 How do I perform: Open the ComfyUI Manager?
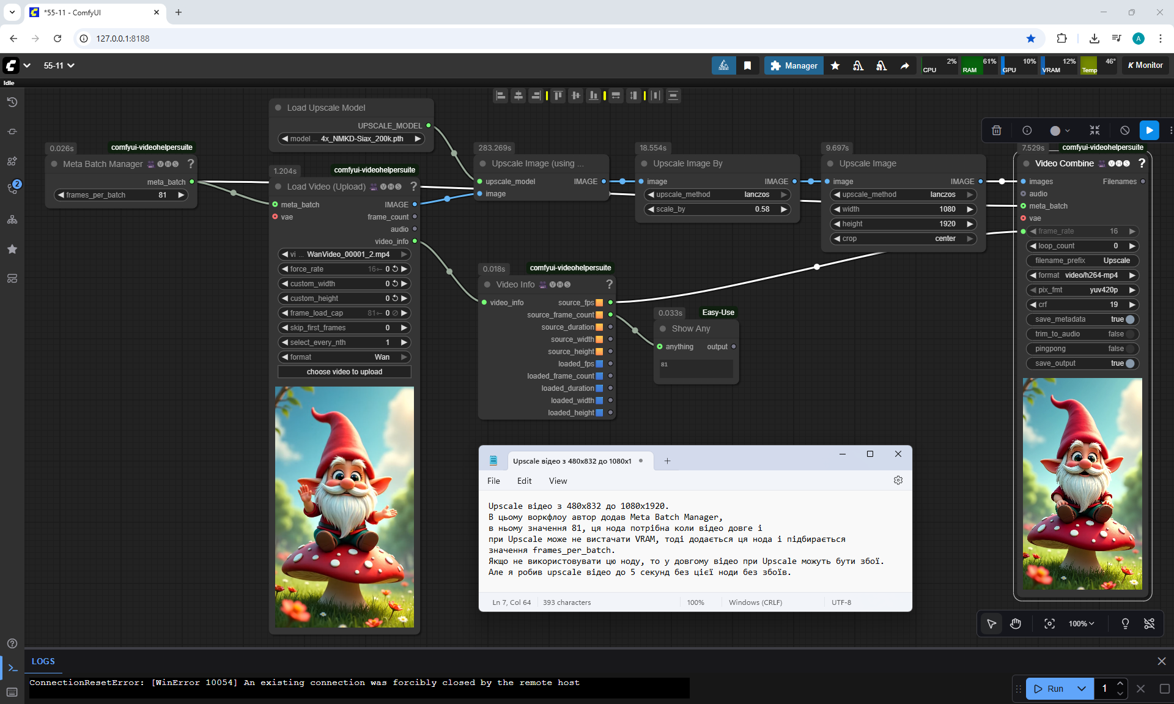coord(794,65)
